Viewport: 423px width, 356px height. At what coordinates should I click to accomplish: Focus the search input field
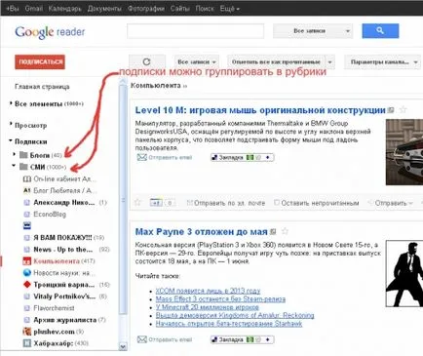(195, 31)
